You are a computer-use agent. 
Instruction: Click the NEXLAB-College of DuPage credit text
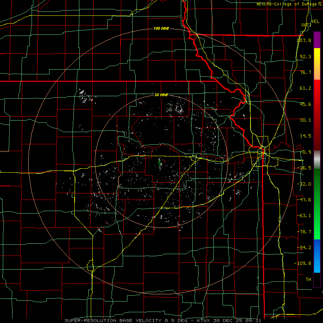[x=289, y=4]
